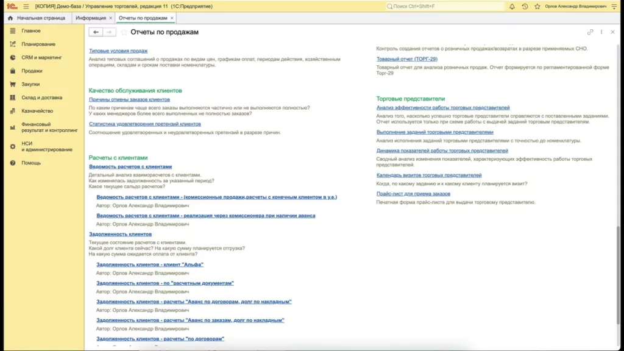The image size is (624, 351).
Task: Navigate forward with right arrow button
Action: click(x=110, y=32)
